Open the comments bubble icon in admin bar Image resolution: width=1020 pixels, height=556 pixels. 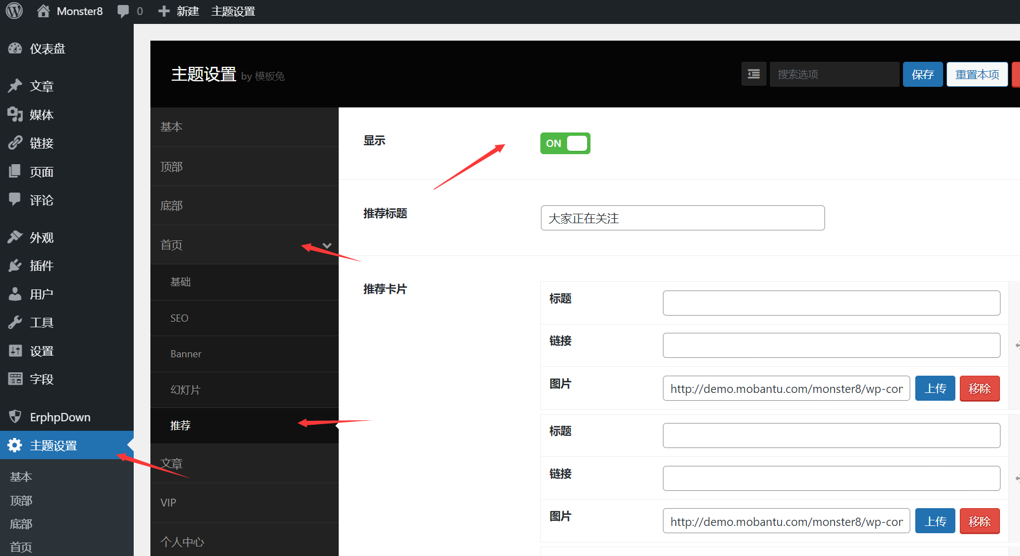[x=123, y=11]
